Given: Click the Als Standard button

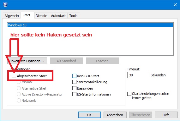Looking at the screenshot, I should 66,61.
